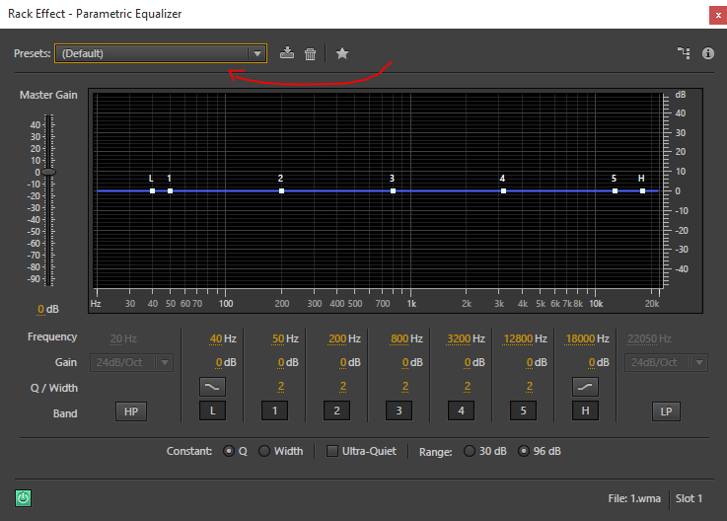Expand LP 24dB/Oct gain dropdown
Viewport: 727px width, 521px height.
click(666, 362)
